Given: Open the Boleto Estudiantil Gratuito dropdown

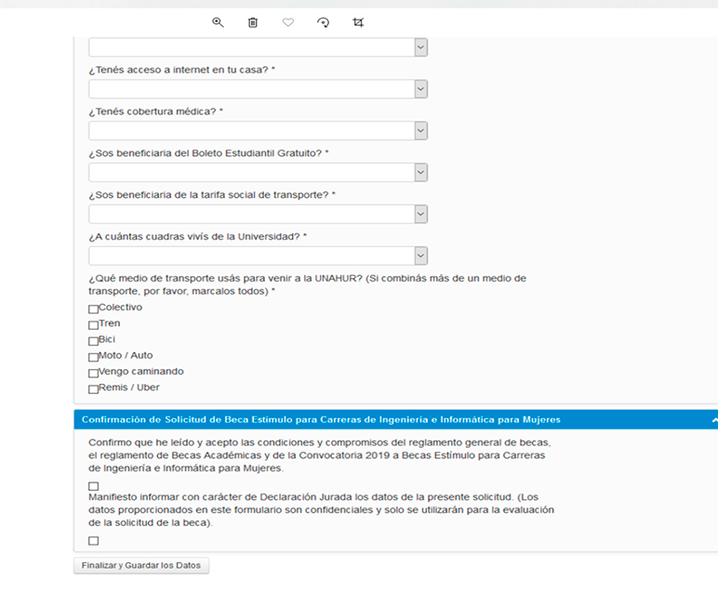Looking at the screenshot, I should [x=259, y=173].
